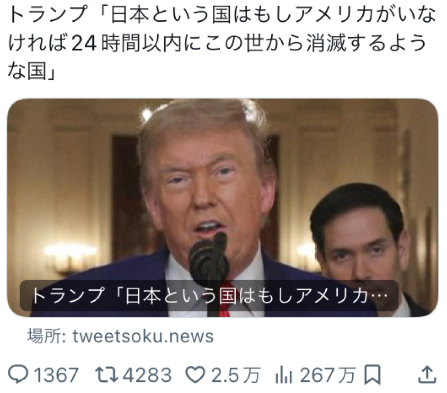Open the 267万 views count
The image size is (447, 393).
coord(328,374)
